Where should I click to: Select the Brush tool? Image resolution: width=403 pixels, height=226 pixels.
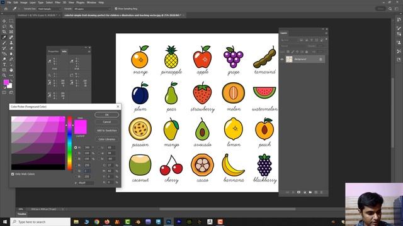[x=4, y=43]
